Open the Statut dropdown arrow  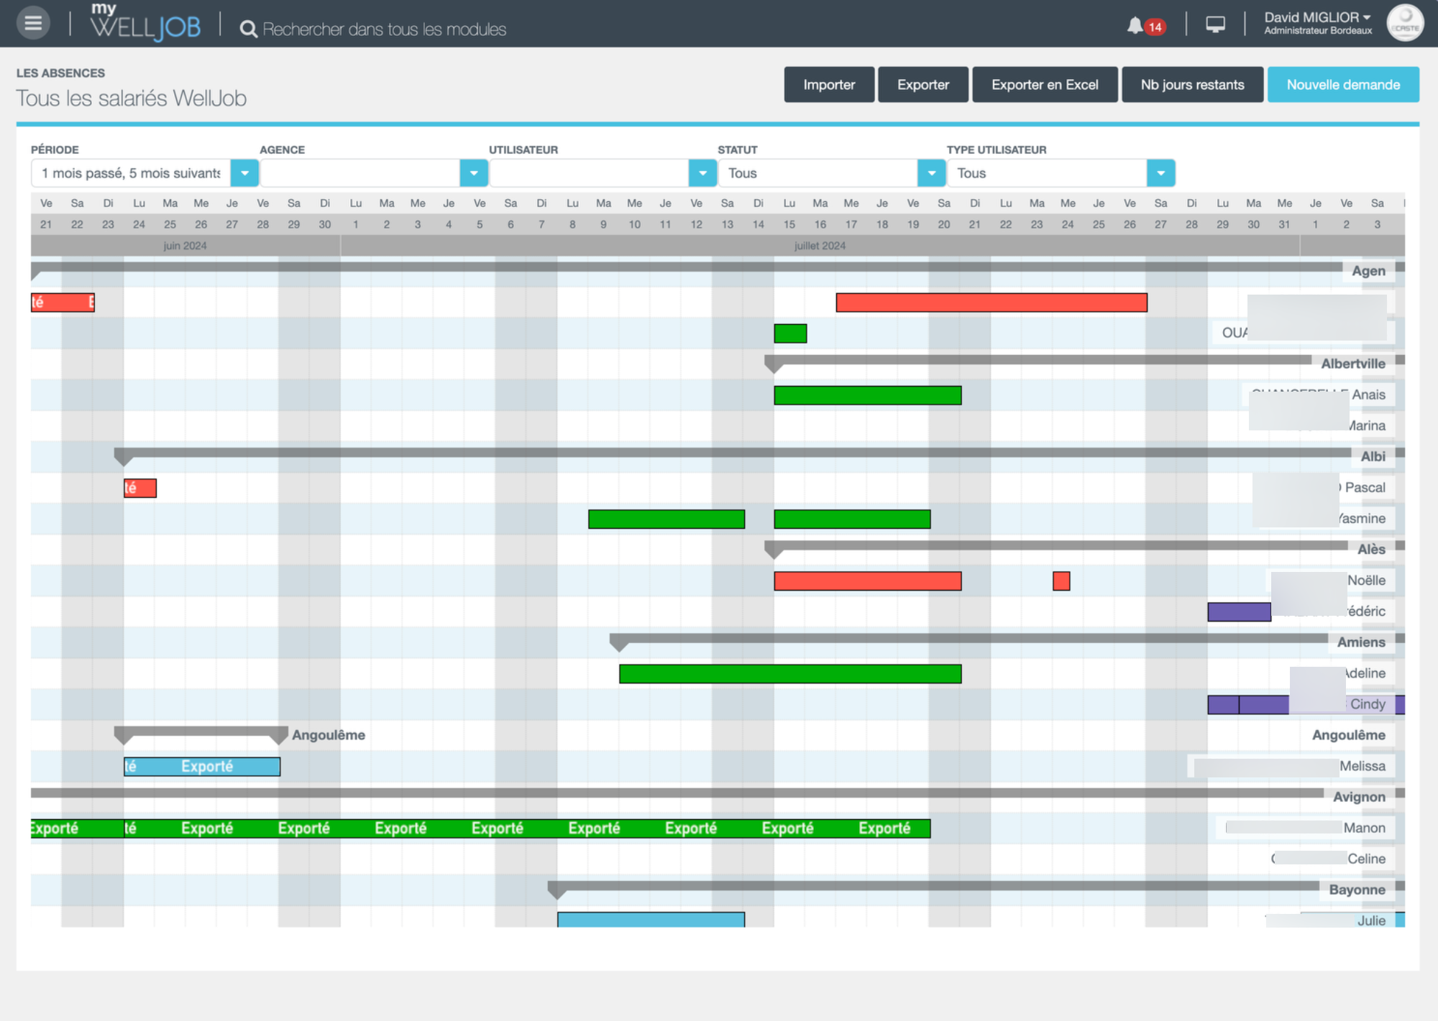931,173
